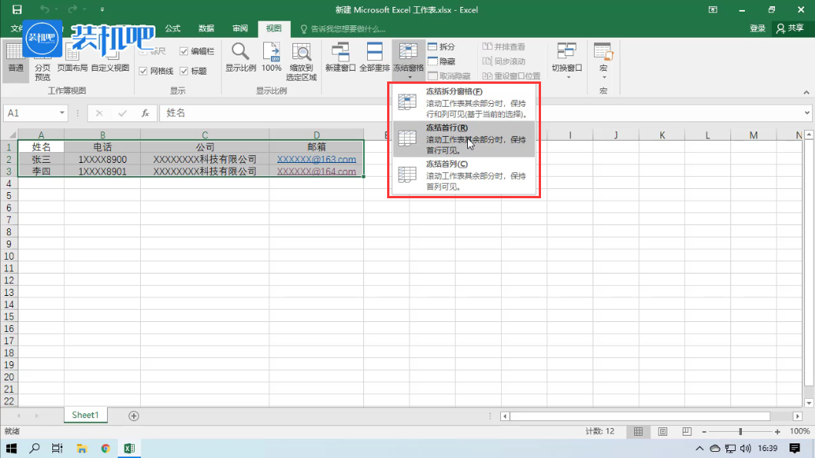Switch to page layout view in status bar
Screen dimensions: 815x458
[x=663, y=432]
